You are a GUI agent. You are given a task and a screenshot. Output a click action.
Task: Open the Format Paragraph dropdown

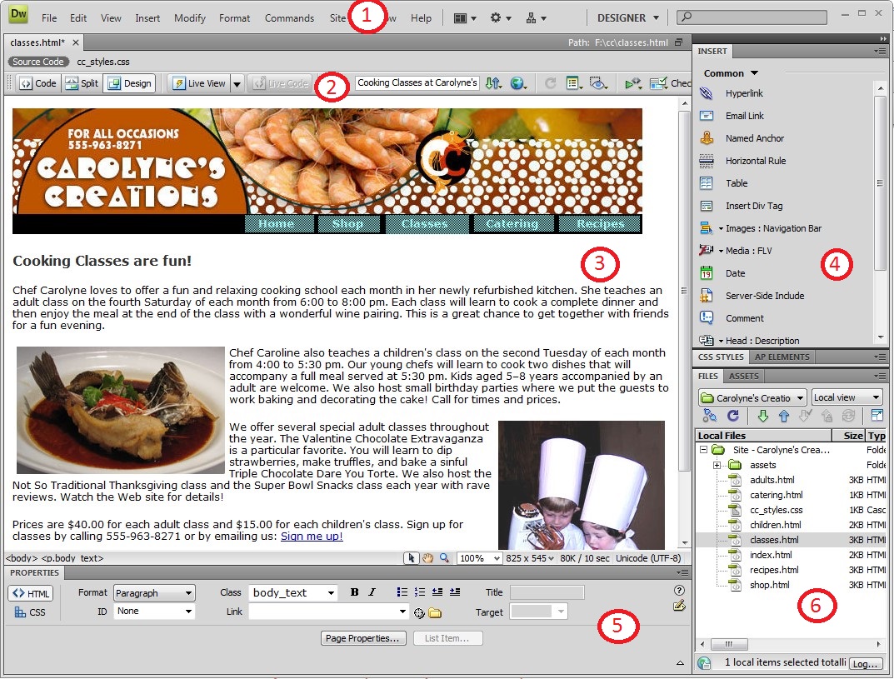pos(154,593)
